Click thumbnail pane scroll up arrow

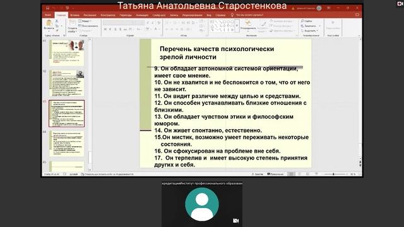(x=90, y=39)
